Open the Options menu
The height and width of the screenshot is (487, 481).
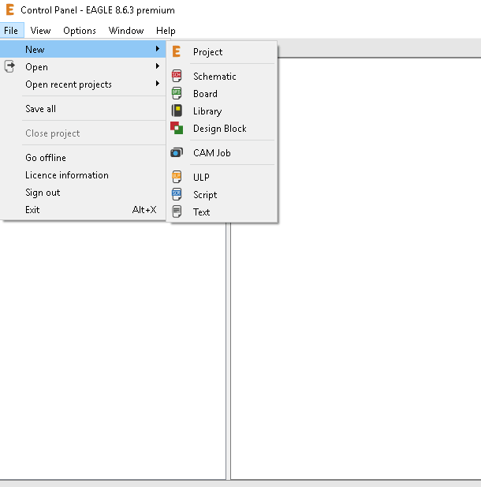(80, 31)
